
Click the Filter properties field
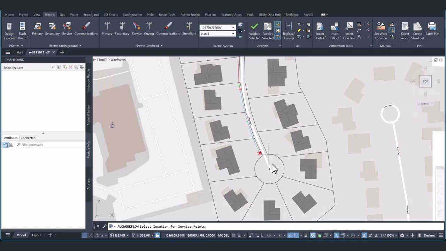coord(50,145)
